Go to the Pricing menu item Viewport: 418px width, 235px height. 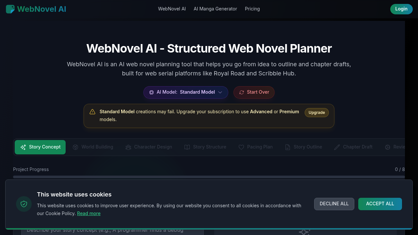coord(252,9)
